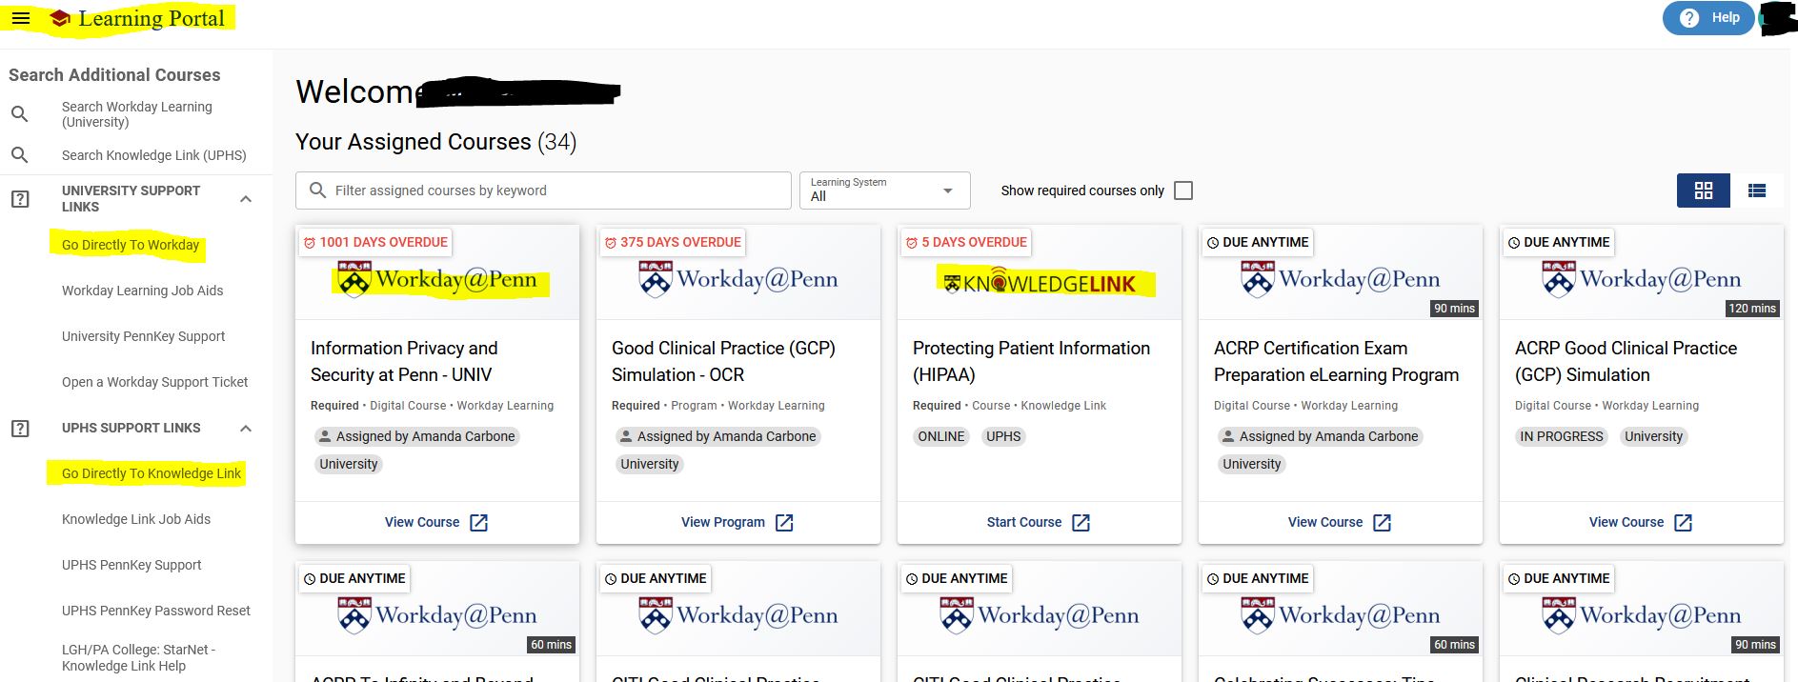Click external-link icon on Information Privacy card
This screenshot has width=1798, height=682.
(x=479, y=523)
